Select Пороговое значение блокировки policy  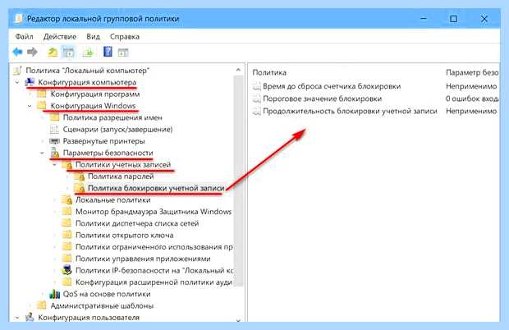click(x=323, y=99)
